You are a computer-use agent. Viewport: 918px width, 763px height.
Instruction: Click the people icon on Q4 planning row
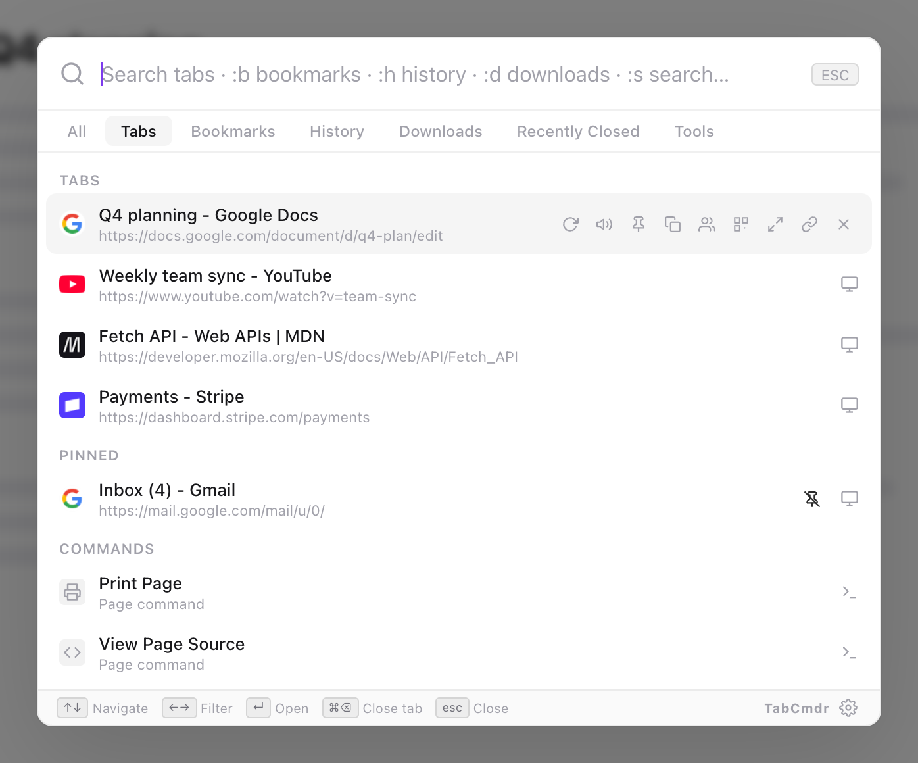[707, 224]
